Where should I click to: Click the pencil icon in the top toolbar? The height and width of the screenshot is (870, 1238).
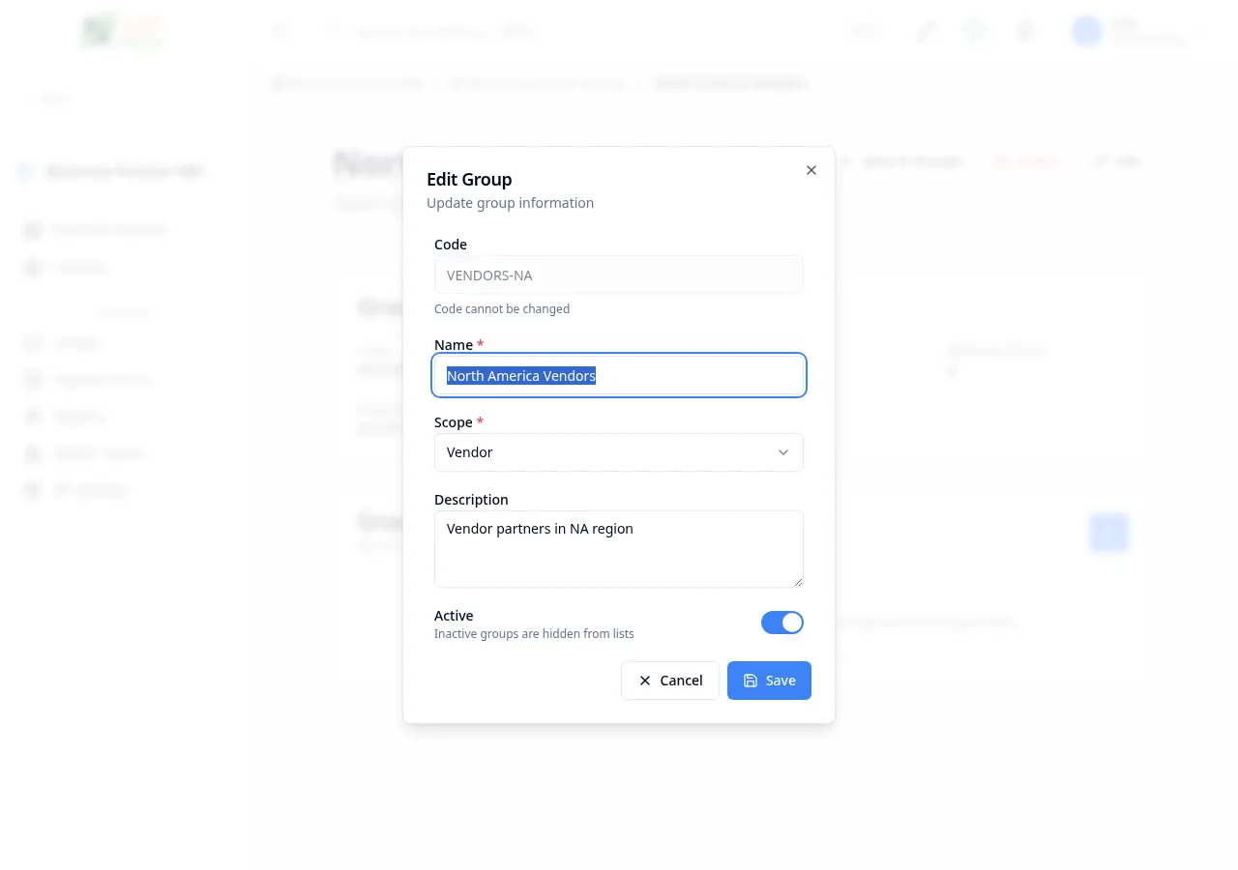[926, 31]
